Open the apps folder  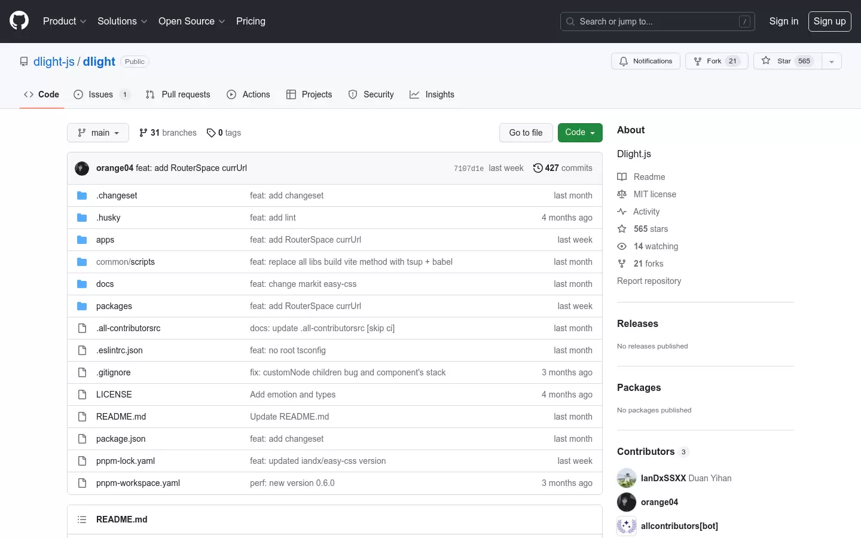point(105,240)
